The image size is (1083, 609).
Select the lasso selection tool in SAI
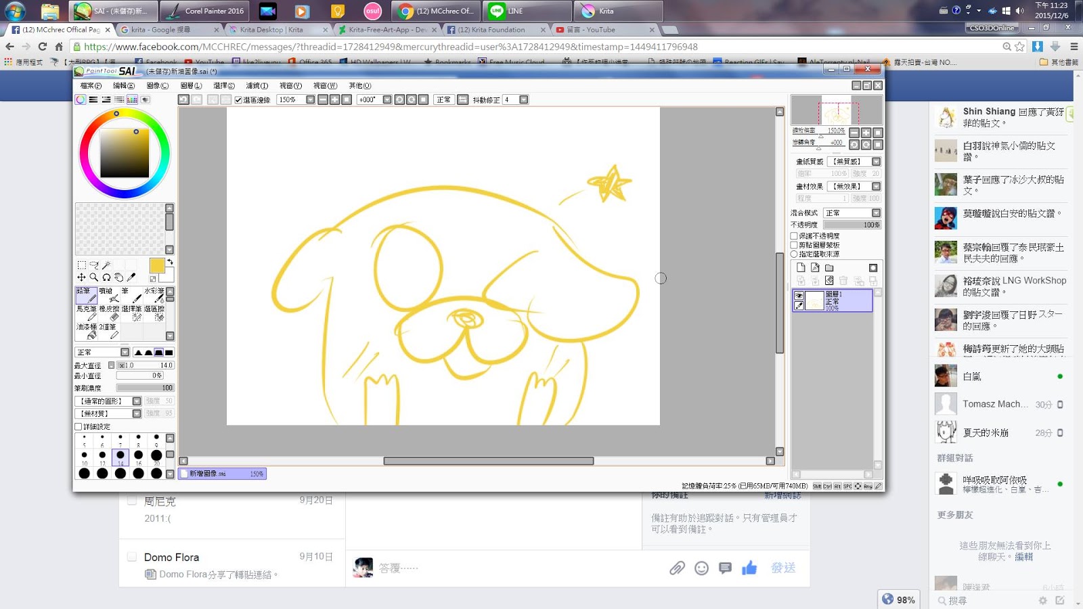click(94, 265)
